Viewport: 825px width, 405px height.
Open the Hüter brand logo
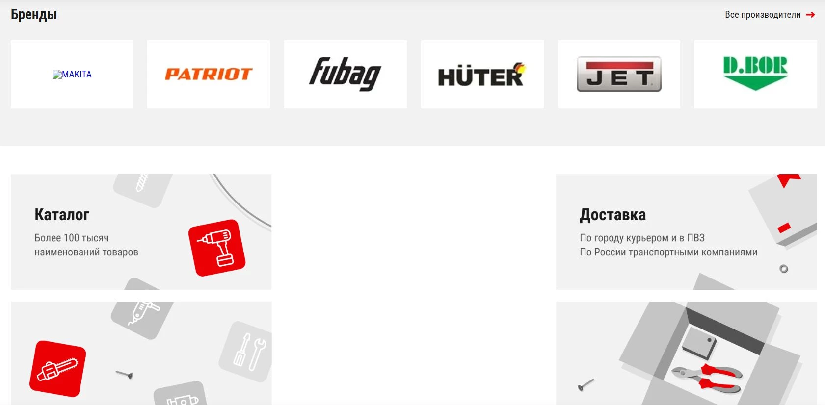[482, 75]
